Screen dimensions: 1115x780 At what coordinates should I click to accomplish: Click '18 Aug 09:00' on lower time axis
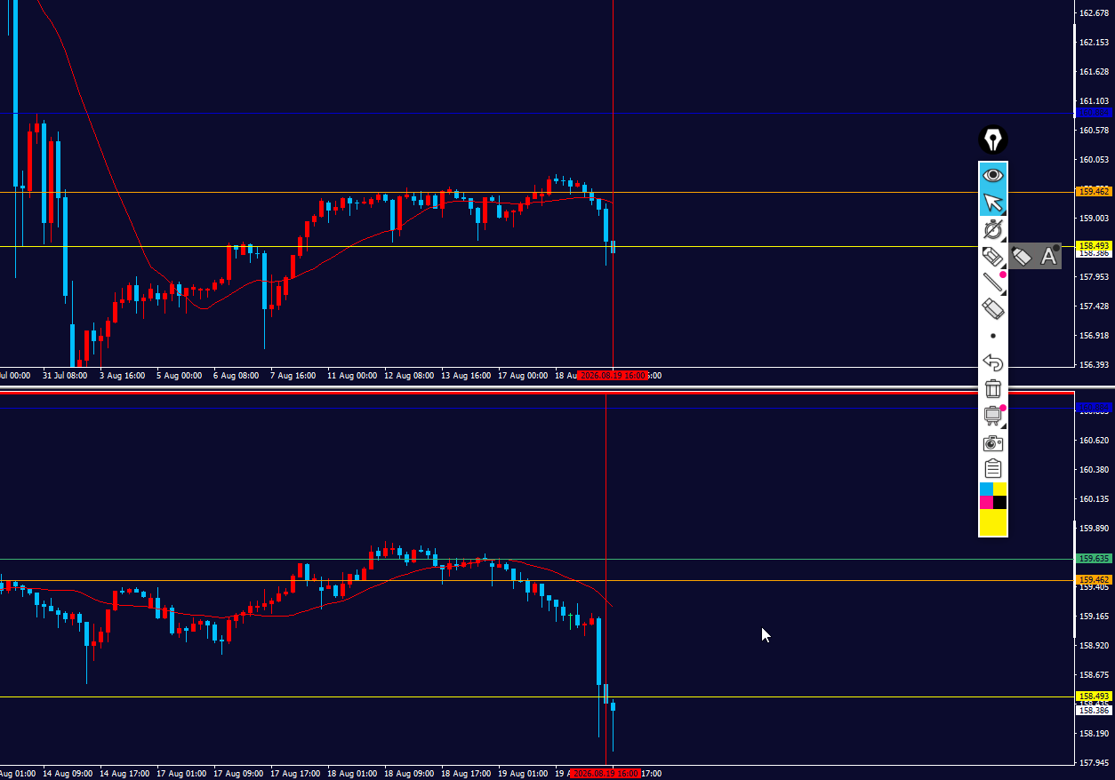pyautogui.click(x=409, y=774)
